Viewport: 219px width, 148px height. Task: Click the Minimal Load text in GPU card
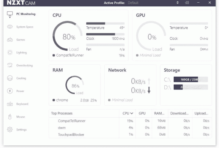150,55
